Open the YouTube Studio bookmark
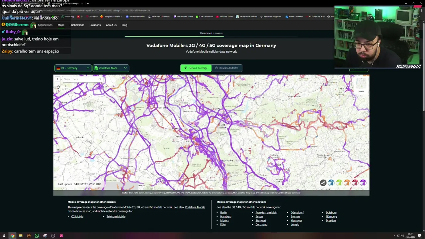This screenshot has width=425, height=239. point(225,17)
